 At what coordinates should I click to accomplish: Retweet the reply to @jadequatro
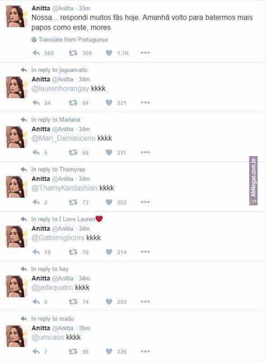[x=73, y=302]
